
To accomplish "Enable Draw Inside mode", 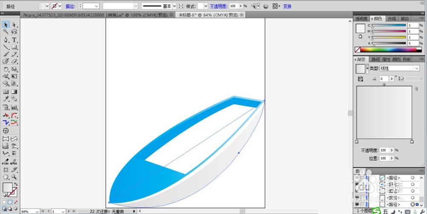I will 15,209.
